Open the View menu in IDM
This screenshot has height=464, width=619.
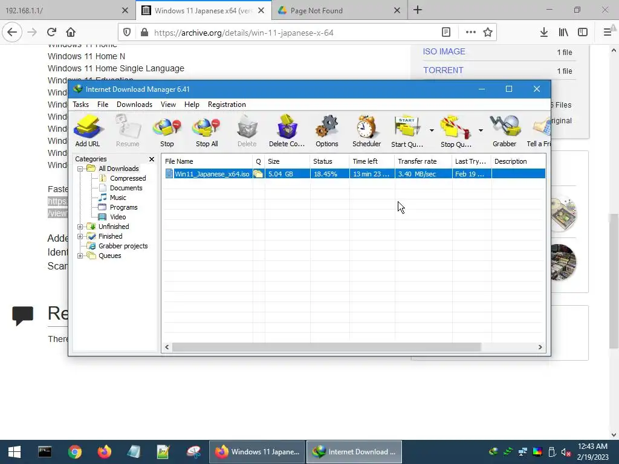168,105
